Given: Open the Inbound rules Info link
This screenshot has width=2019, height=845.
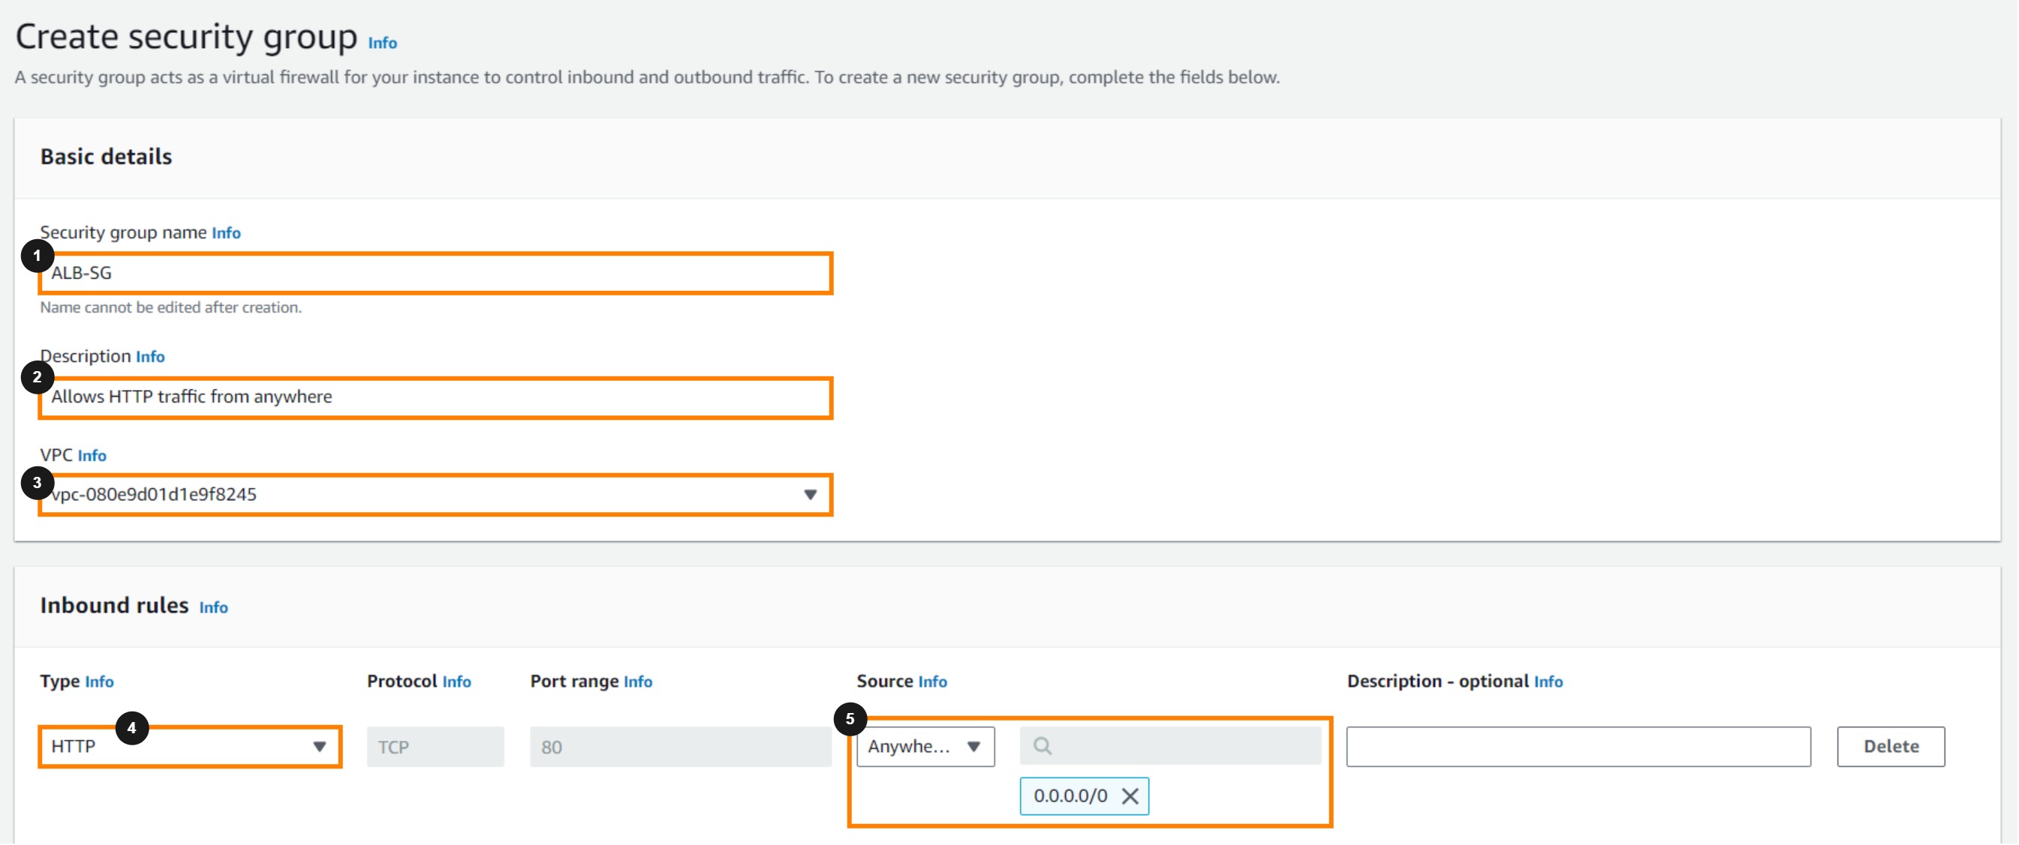Looking at the screenshot, I should [213, 608].
